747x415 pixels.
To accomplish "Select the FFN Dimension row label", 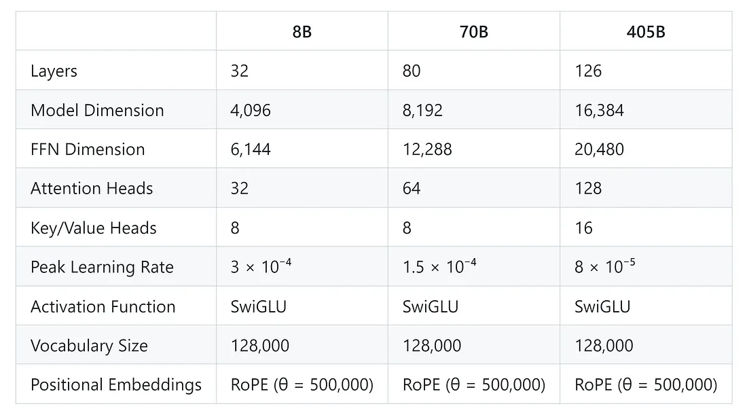I will pyautogui.click(x=88, y=149).
